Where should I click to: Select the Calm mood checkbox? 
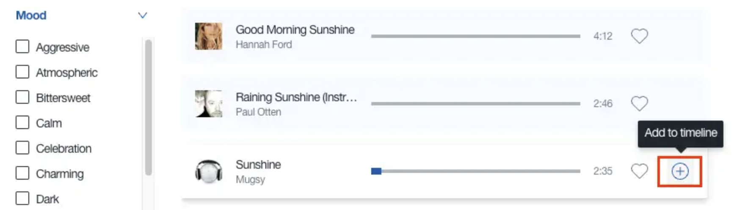click(22, 122)
